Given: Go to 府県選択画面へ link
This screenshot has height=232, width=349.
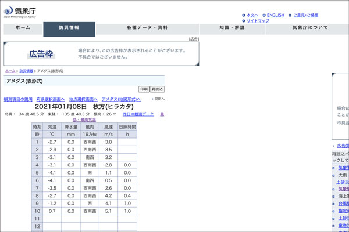Looking at the screenshot, I should (x=51, y=99).
